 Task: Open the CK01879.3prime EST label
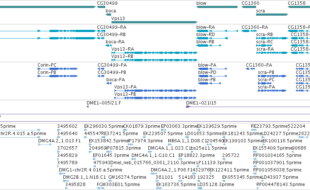tap(142, 126)
